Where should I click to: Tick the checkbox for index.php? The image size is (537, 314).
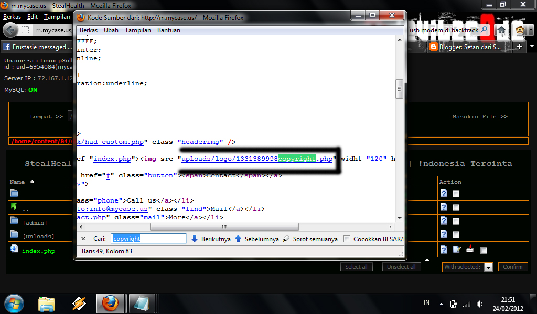pos(484,251)
